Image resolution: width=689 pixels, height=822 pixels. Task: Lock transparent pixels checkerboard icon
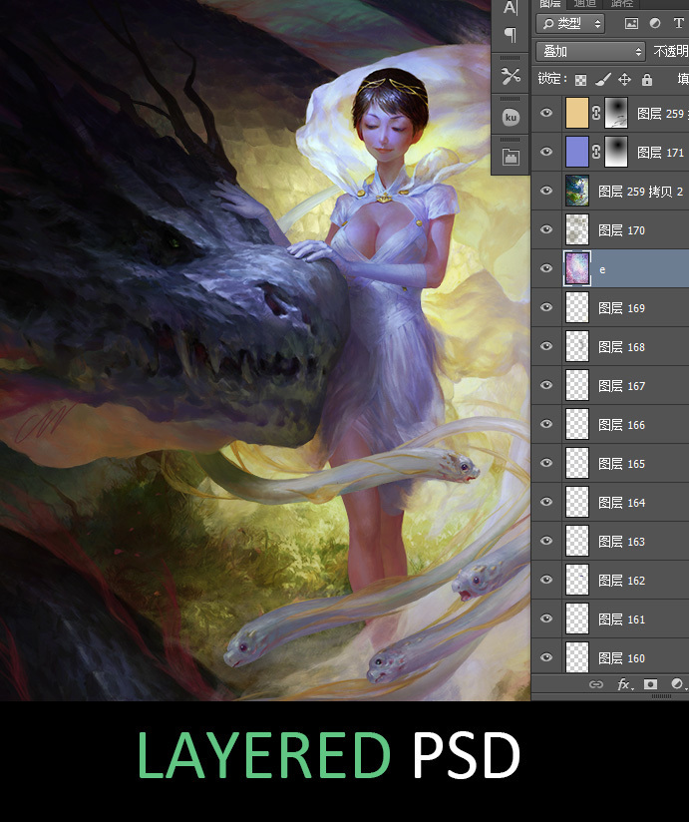coord(580,80)
